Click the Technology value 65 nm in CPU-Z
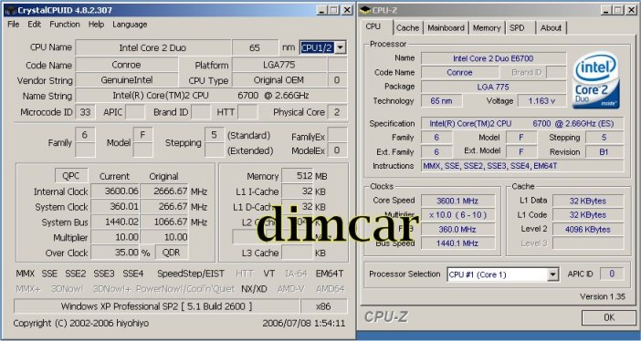 pos(442,101)
